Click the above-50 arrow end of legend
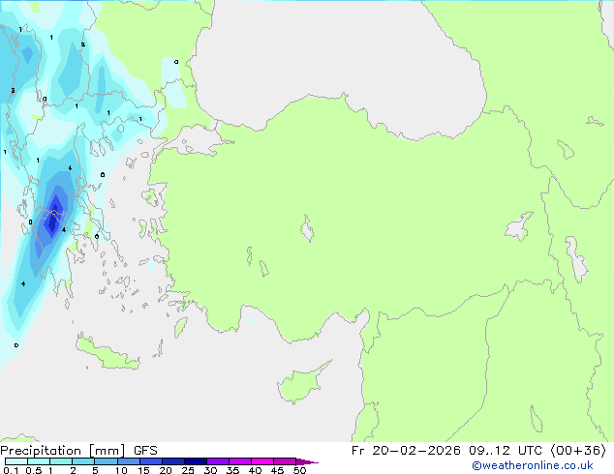Screen dimensions: 614x474 coord(307,461)
